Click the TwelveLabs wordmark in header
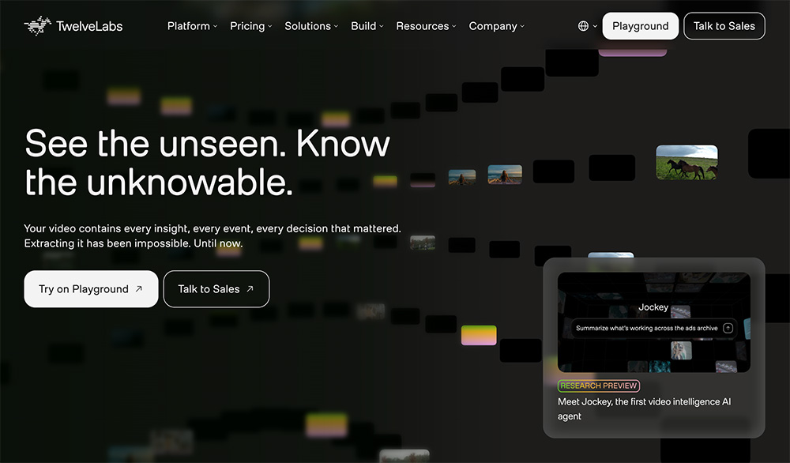 pos(89,26)
